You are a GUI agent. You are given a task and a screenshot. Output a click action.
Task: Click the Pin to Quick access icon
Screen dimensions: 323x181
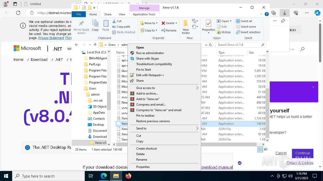click(81, 24)
